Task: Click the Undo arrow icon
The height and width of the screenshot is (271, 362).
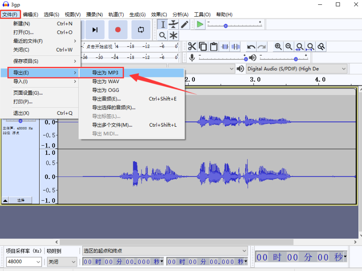Action: point(251,47)
